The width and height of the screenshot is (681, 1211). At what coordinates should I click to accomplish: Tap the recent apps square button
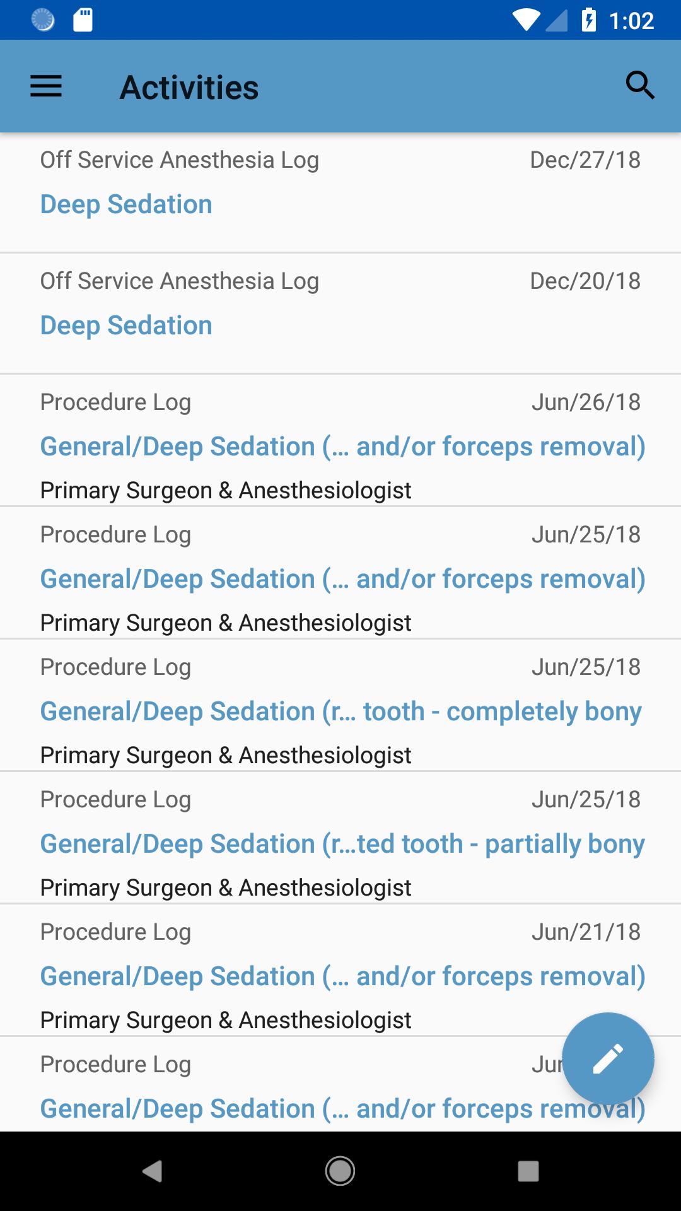click(528, 1171)
